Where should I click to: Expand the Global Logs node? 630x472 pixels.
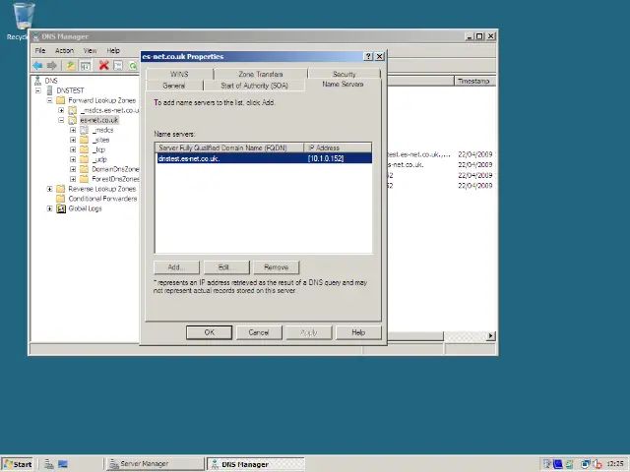tap(49, 208)
